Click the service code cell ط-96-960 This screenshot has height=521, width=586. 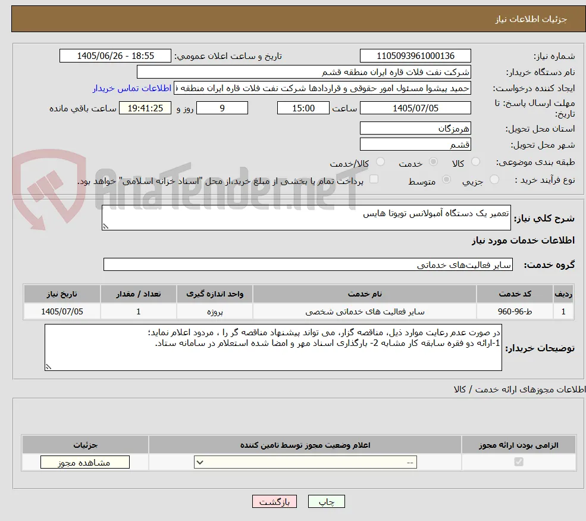tap(515, 311)
